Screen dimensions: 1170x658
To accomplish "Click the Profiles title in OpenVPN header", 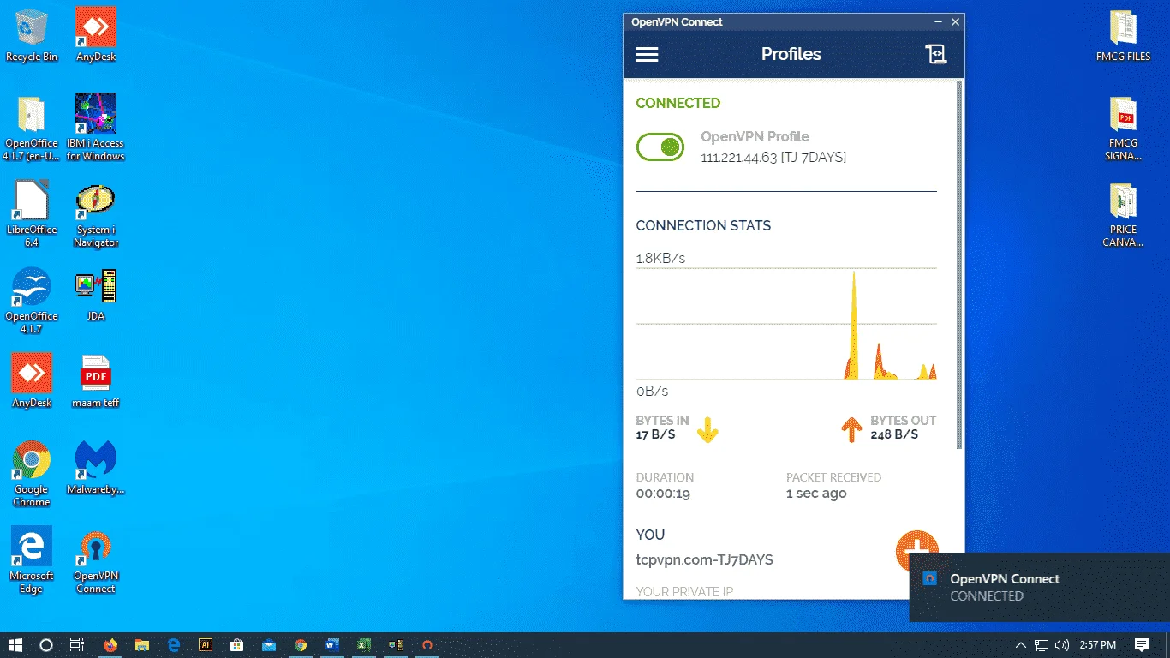I will [791, 54].
